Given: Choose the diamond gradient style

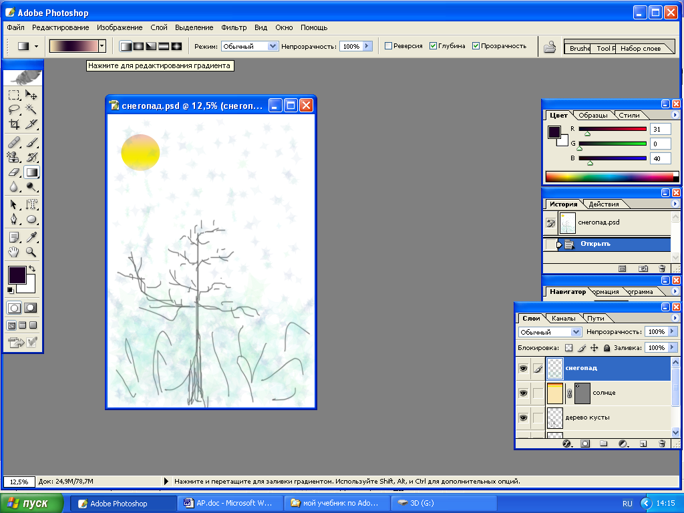Looking at the screenshot, I should click(x=176, y=46).
